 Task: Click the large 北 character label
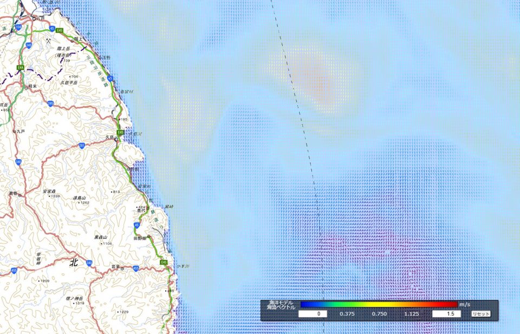(x=74, y=263)
